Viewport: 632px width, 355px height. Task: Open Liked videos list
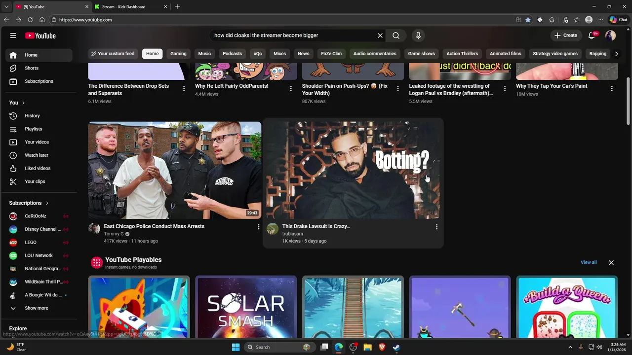39,169
